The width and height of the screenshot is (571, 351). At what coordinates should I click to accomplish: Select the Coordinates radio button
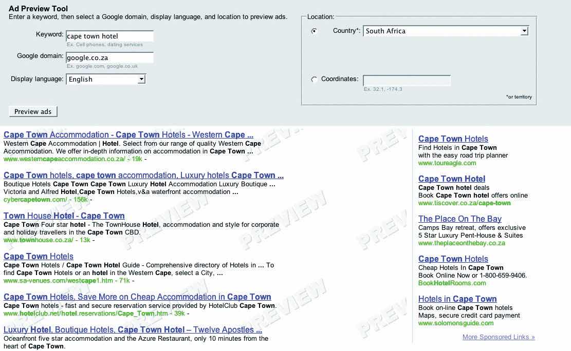[314, 80]
